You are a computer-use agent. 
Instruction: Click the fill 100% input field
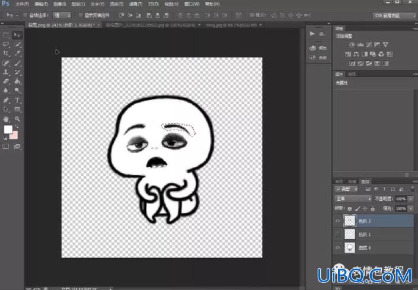click(401, 208)
